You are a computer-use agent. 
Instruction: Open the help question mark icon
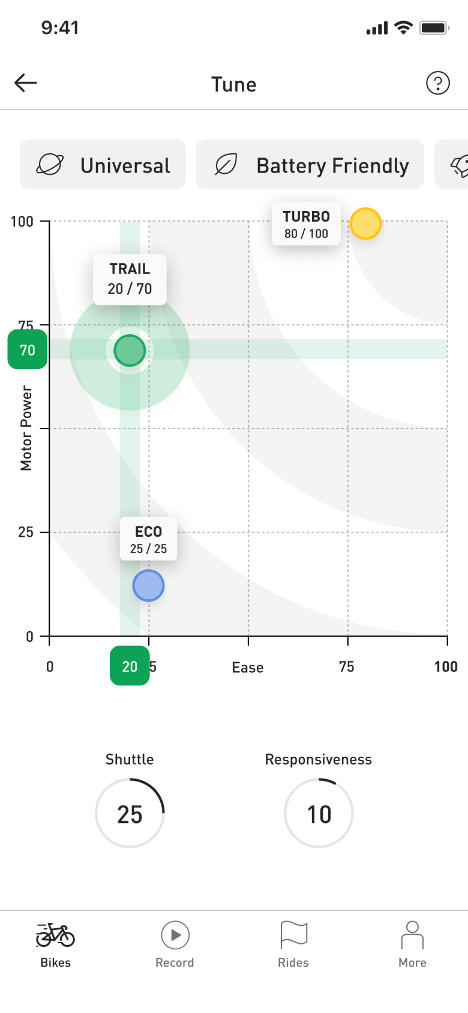point(438,83)
